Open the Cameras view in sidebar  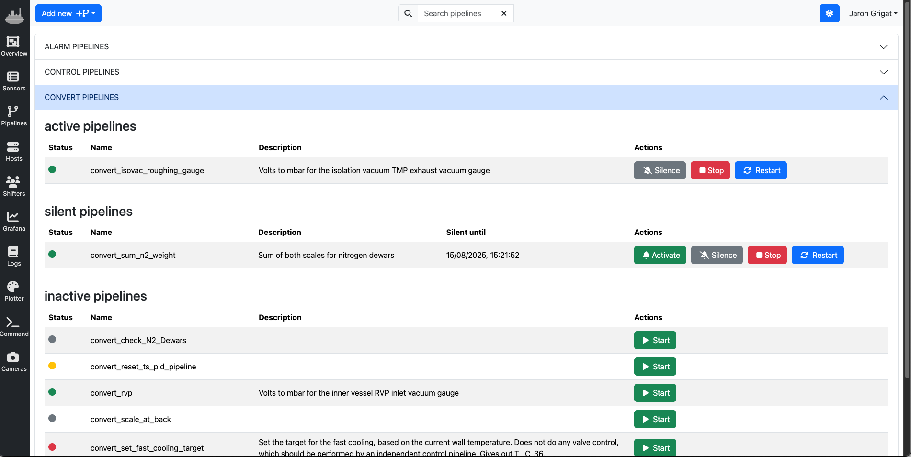click(x=13, y=361)
